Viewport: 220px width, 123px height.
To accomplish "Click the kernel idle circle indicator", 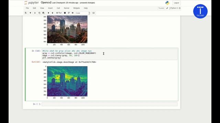I will (x=179, y=8).
